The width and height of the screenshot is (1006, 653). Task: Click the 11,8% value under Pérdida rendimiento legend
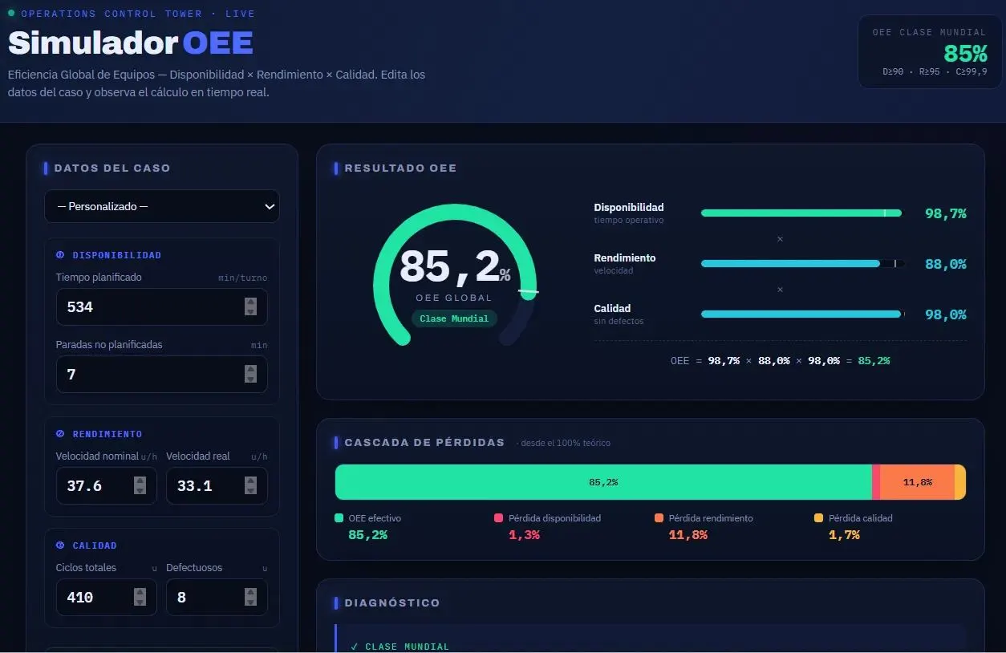click(688, 534)
